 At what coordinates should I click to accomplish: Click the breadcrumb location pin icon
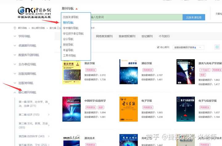[x=15, y=28]
